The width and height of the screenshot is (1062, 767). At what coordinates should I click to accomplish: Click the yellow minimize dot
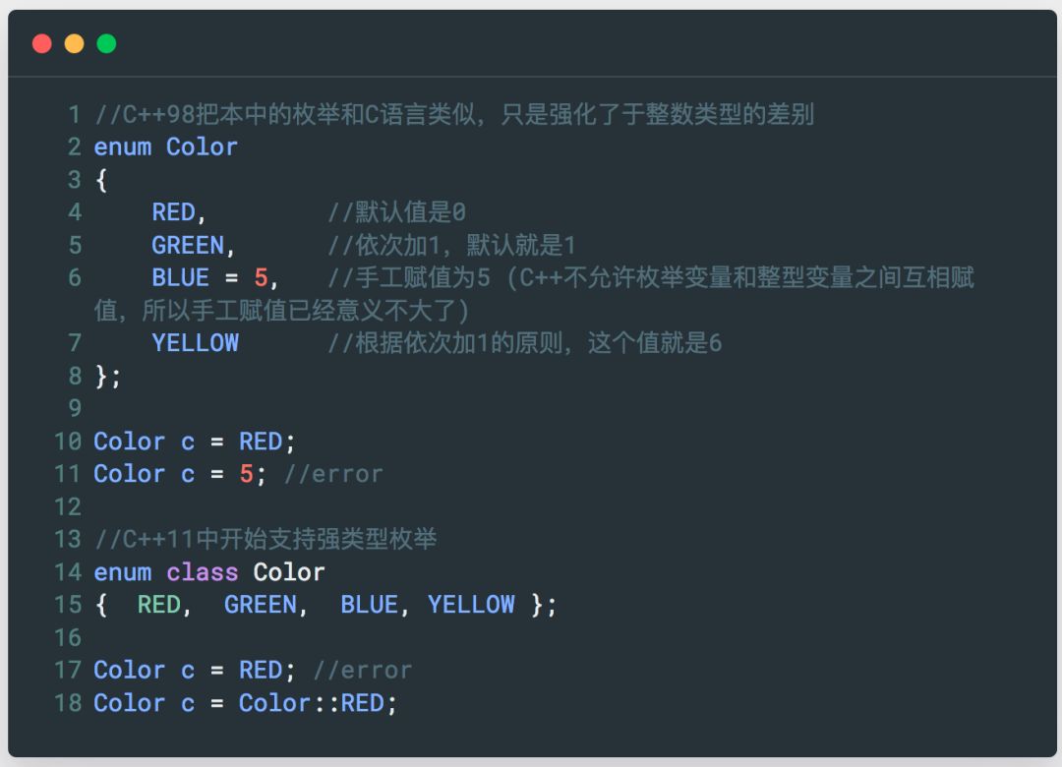pyautogui.click(x=74, y=43)
